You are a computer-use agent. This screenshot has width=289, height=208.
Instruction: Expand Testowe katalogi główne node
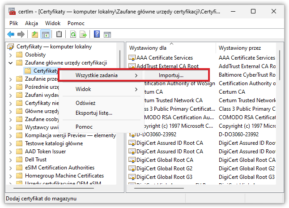point(10,144)
